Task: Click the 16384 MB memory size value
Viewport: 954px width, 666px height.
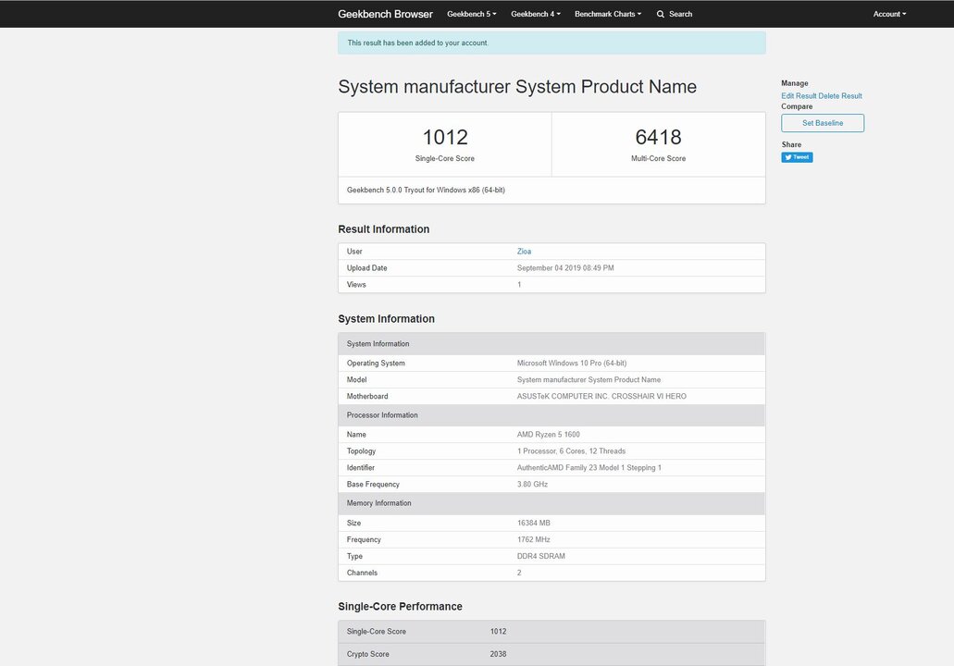Action: (x=534, y=523)
